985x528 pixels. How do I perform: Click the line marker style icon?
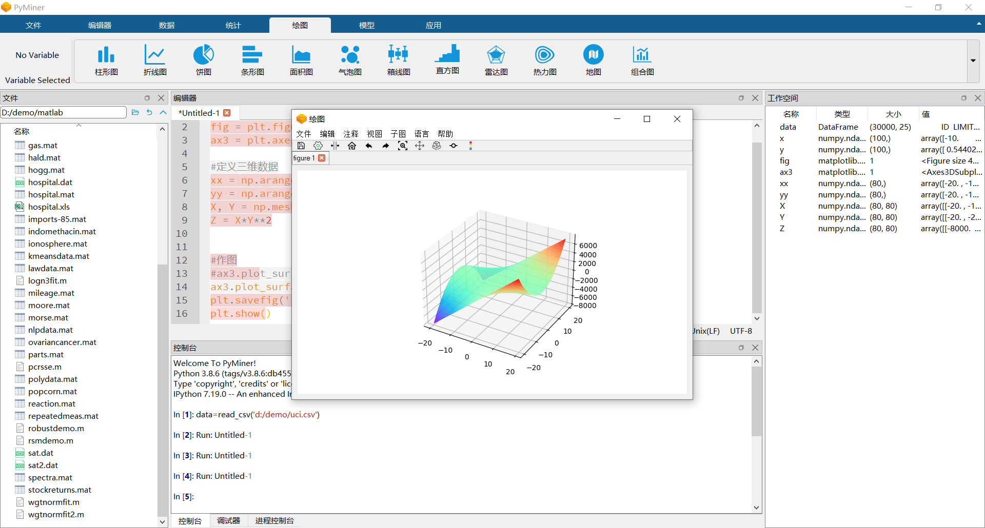point(454,146)
